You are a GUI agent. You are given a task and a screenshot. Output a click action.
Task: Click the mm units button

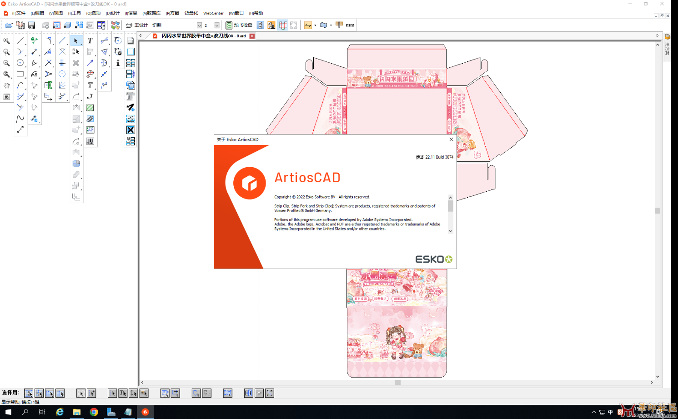click(x=350, y=25)
